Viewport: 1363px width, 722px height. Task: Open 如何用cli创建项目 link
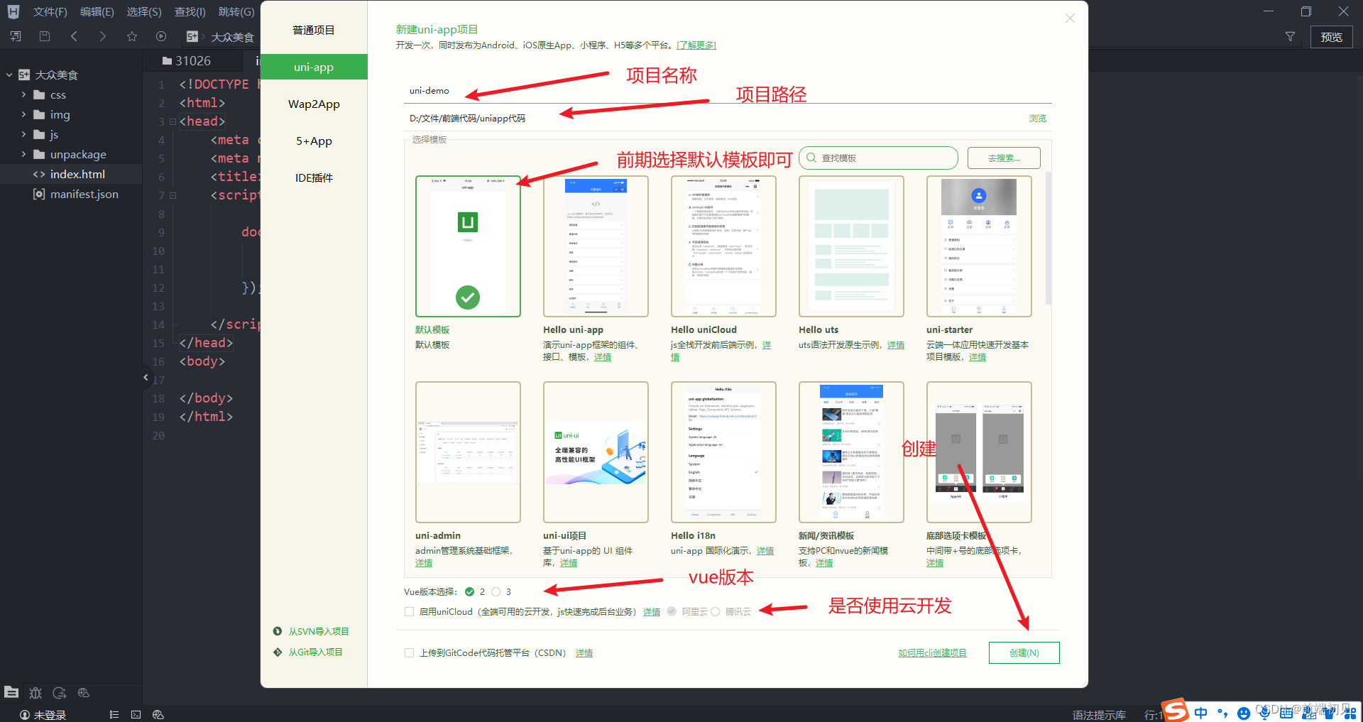[x=932, y=652]
